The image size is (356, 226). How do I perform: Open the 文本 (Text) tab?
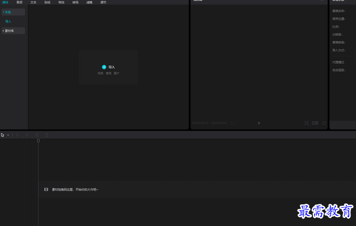tap(33, 2)
